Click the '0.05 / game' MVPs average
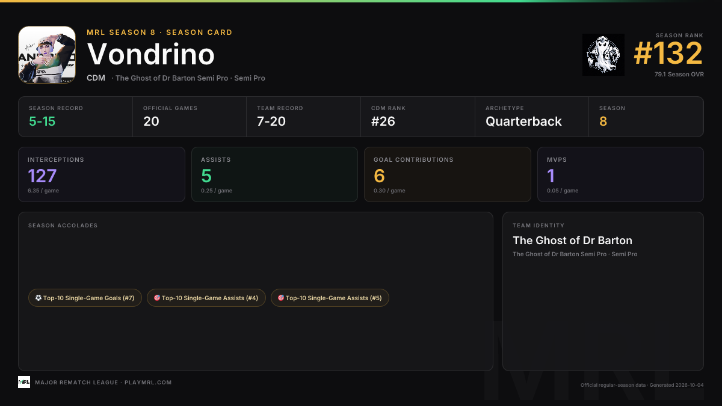Viewport: 722px width, 406px height. coord(563,191)
